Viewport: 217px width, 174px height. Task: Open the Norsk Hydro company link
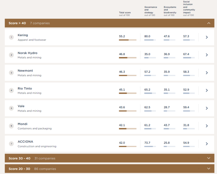(x=27, y=53)
